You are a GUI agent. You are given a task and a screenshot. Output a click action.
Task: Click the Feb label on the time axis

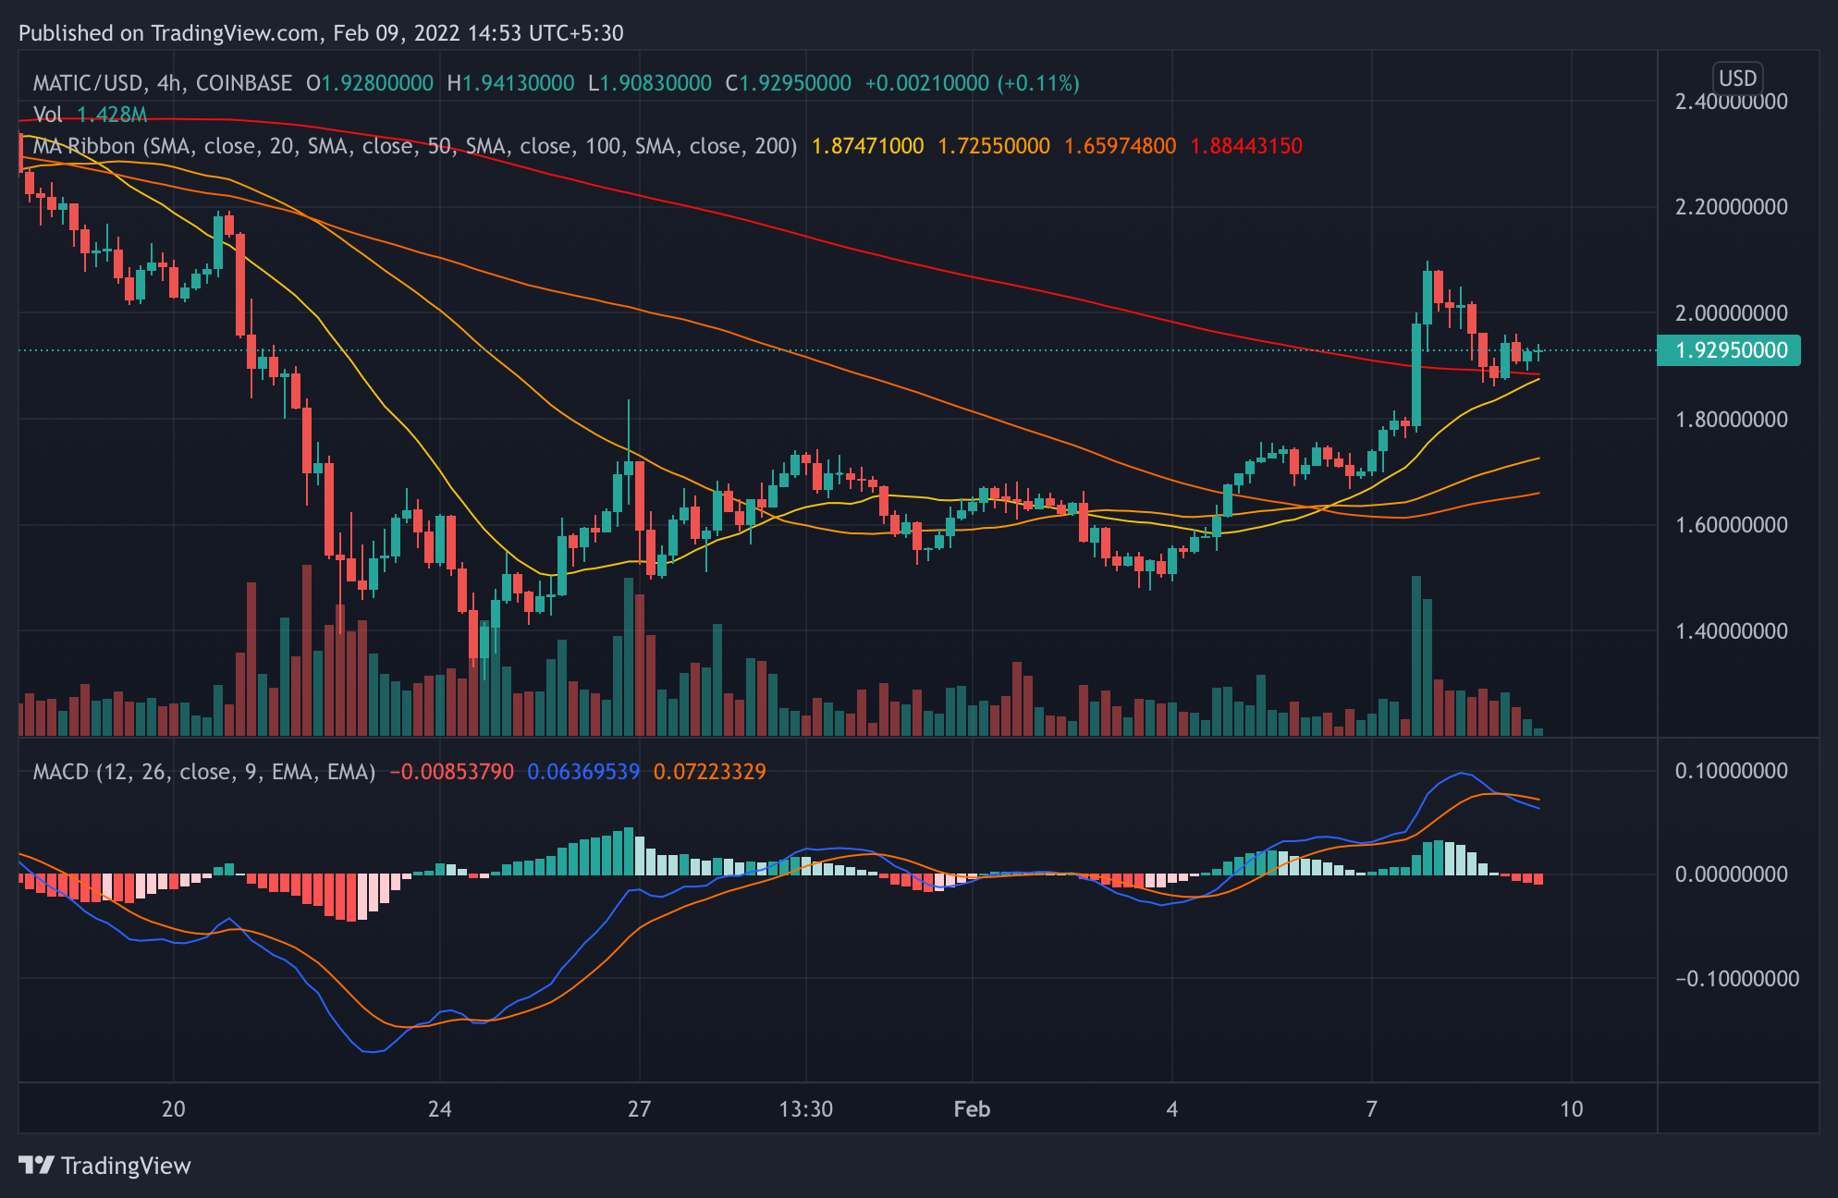pyautogui.click(x=971, y=1110)
